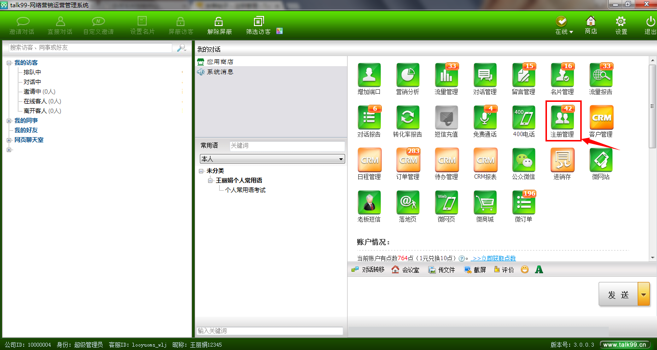Focus the 搜索访客、同事或好友 search field
The height and width of the screenshot is (350, 657).
click(90, 48)
